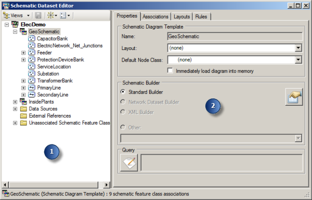Image resolution: width=312 pixels, height=200 pixels.
Task: Open Schematic Builder properties button
Action: (x=294, y=97)
